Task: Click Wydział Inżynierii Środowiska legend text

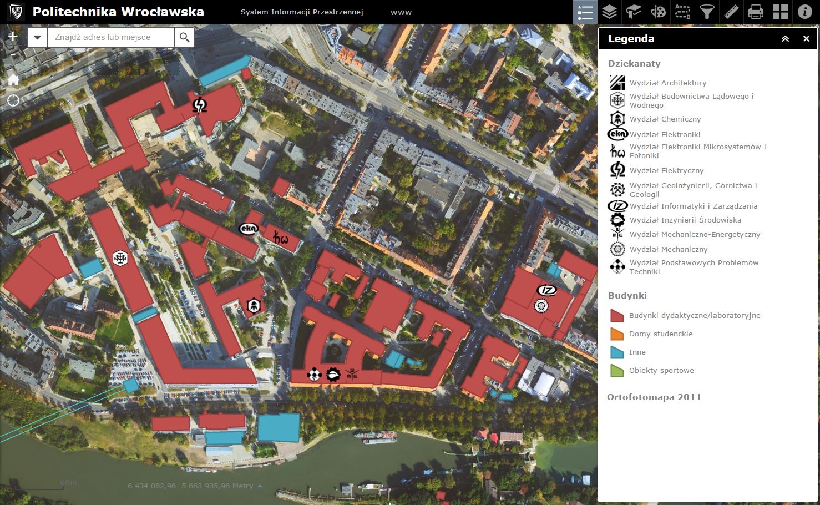Action: coord(686,220)
